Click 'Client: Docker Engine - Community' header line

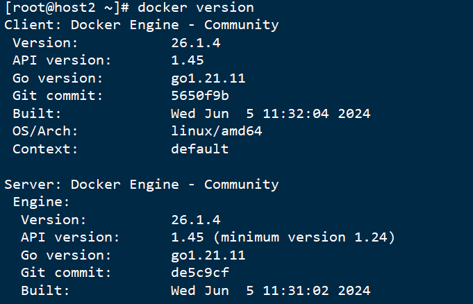(142, 25)
